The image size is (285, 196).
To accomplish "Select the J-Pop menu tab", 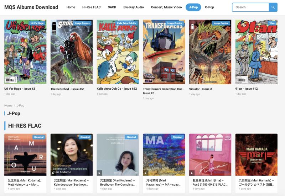I will (193, 7).
